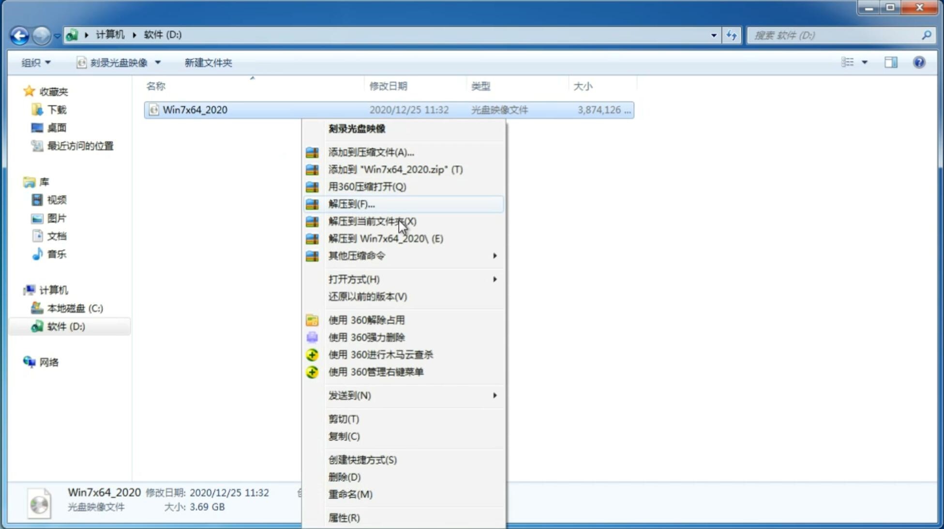
Task: Expand 发送到 submenu arrow
Action: (x=494, y=396)
